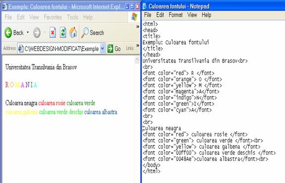285x183 pixels.
Task: Open the File menu in Internet Explorer
Action: coord(8,17)
